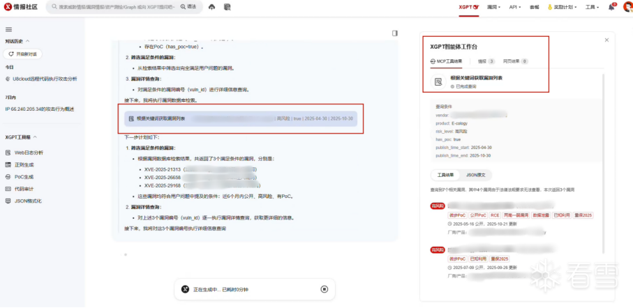Expand the API dropdown menu

[x=515, y=7]
